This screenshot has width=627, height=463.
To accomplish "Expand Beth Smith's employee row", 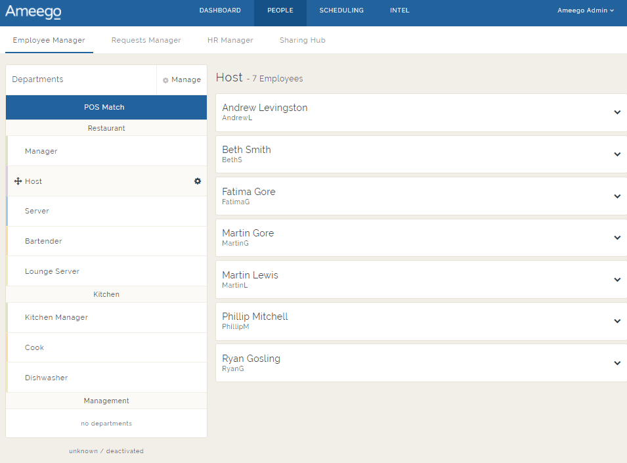I will coord(617,154).
